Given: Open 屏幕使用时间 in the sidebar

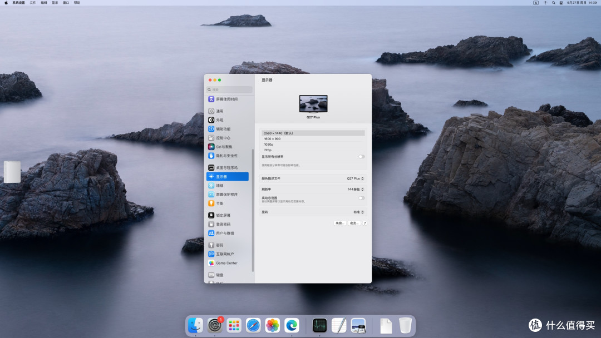Looking at the screenshot, I should coord(228,99).
